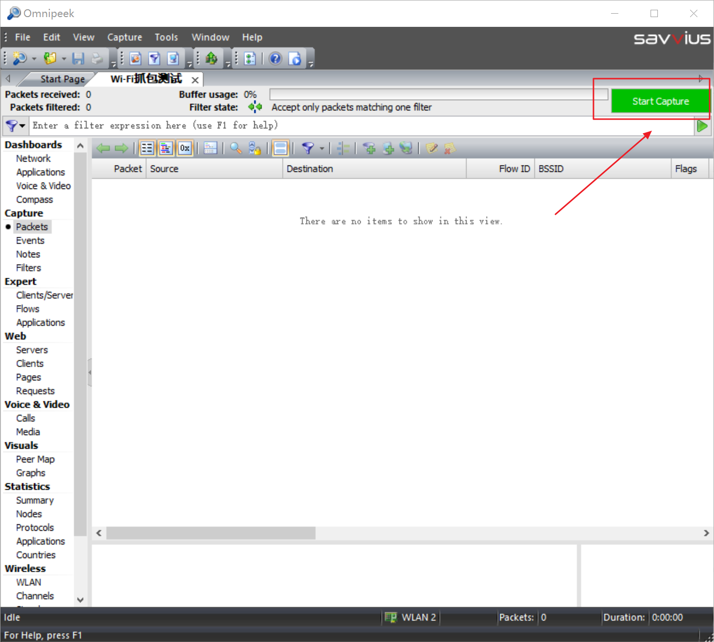Click the Start Capture button

[660, 101]
